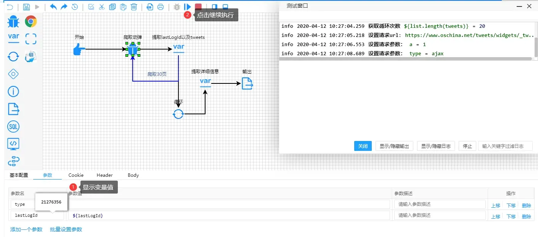
Task: Click 删除 link for lastLogId row
Action: (526, 216)
